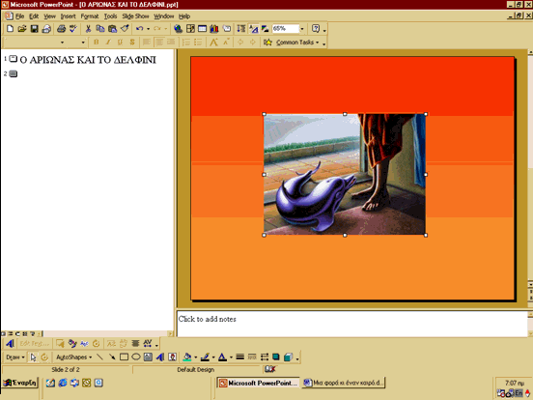Open the Slide Show menu
533x400 pixels.
[x=135, y=16]
